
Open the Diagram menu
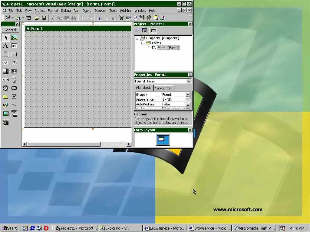tap(101, 11)
